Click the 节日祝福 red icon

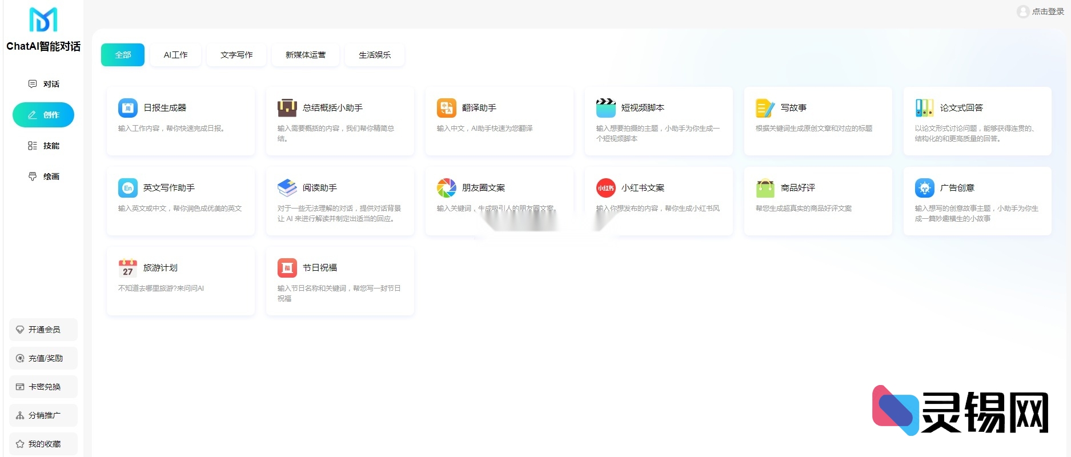287,267
